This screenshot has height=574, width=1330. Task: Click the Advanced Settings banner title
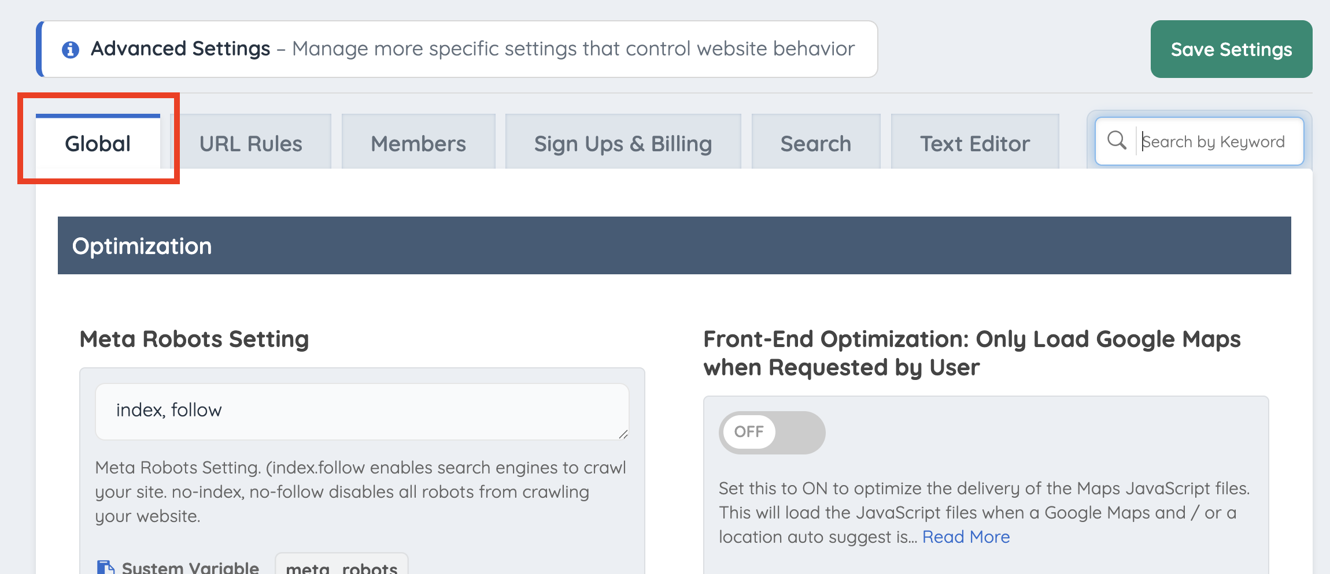[180, 49]
